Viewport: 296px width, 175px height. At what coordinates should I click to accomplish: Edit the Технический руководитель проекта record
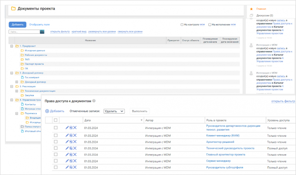67,148
